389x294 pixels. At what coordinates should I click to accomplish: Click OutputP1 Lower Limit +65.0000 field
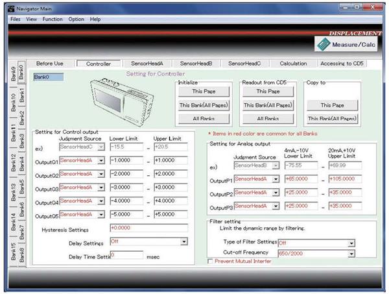coord(301,179)
